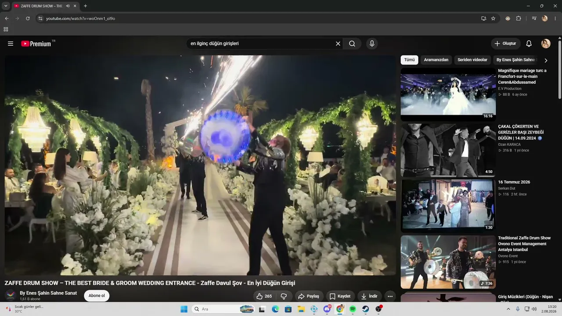Install YouTube app icon in address bar

483,18
